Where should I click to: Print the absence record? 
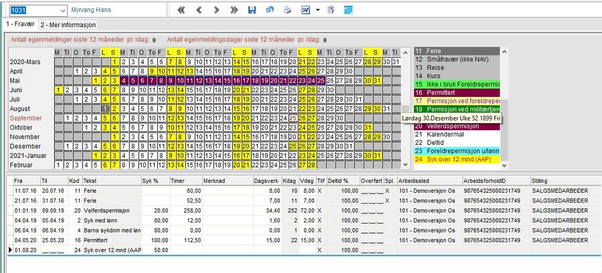(x=287, y=10)
